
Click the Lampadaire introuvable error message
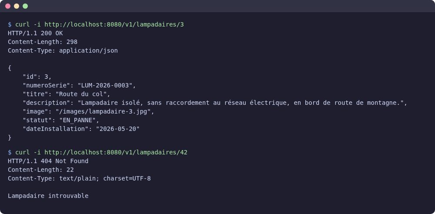click(48, 196)
